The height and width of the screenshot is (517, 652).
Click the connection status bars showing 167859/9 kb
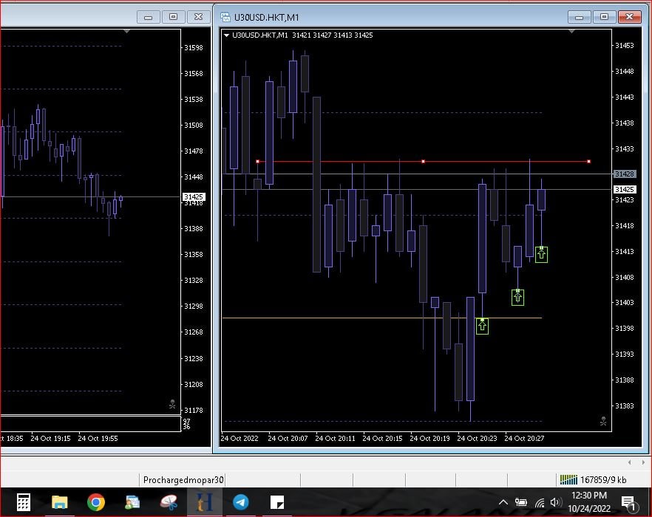568,479
